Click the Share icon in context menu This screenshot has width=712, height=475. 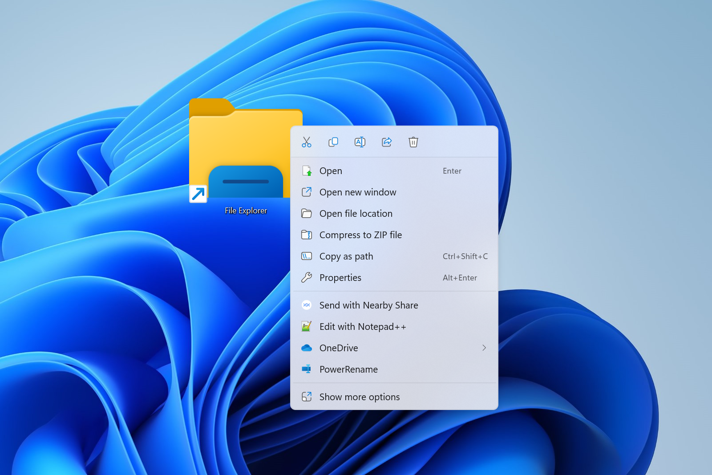[387, 142]
